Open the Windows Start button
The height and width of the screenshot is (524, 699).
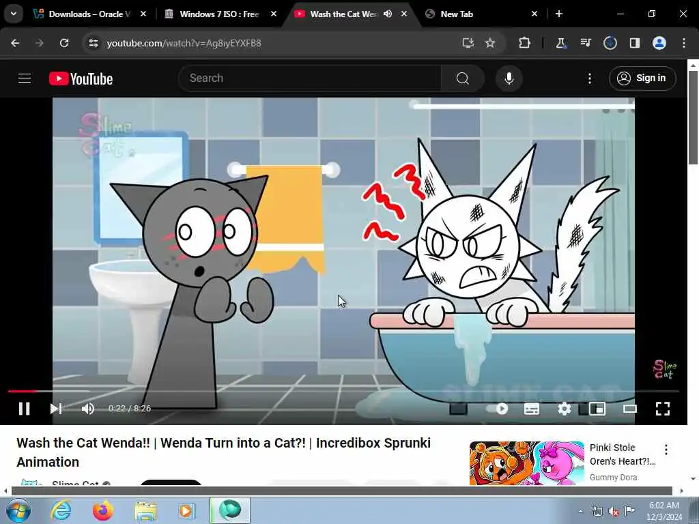18,510
